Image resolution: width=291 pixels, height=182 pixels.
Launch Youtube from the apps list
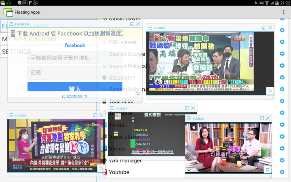coord(119,172)
